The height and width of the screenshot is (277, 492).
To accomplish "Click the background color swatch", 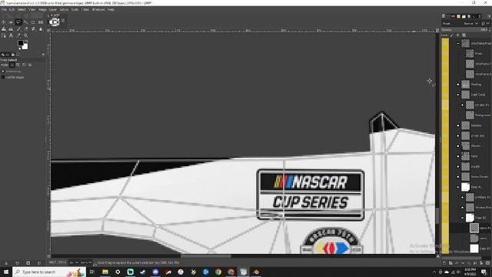I will click(x=25, y=47).
